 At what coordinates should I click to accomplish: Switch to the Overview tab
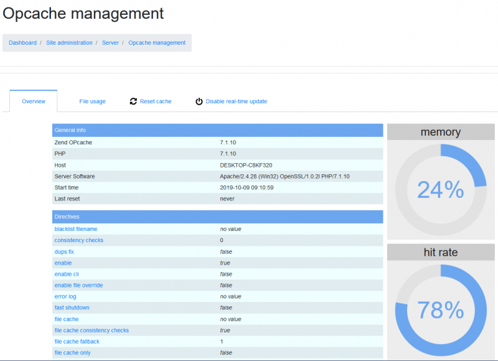(x=33, y=101)
